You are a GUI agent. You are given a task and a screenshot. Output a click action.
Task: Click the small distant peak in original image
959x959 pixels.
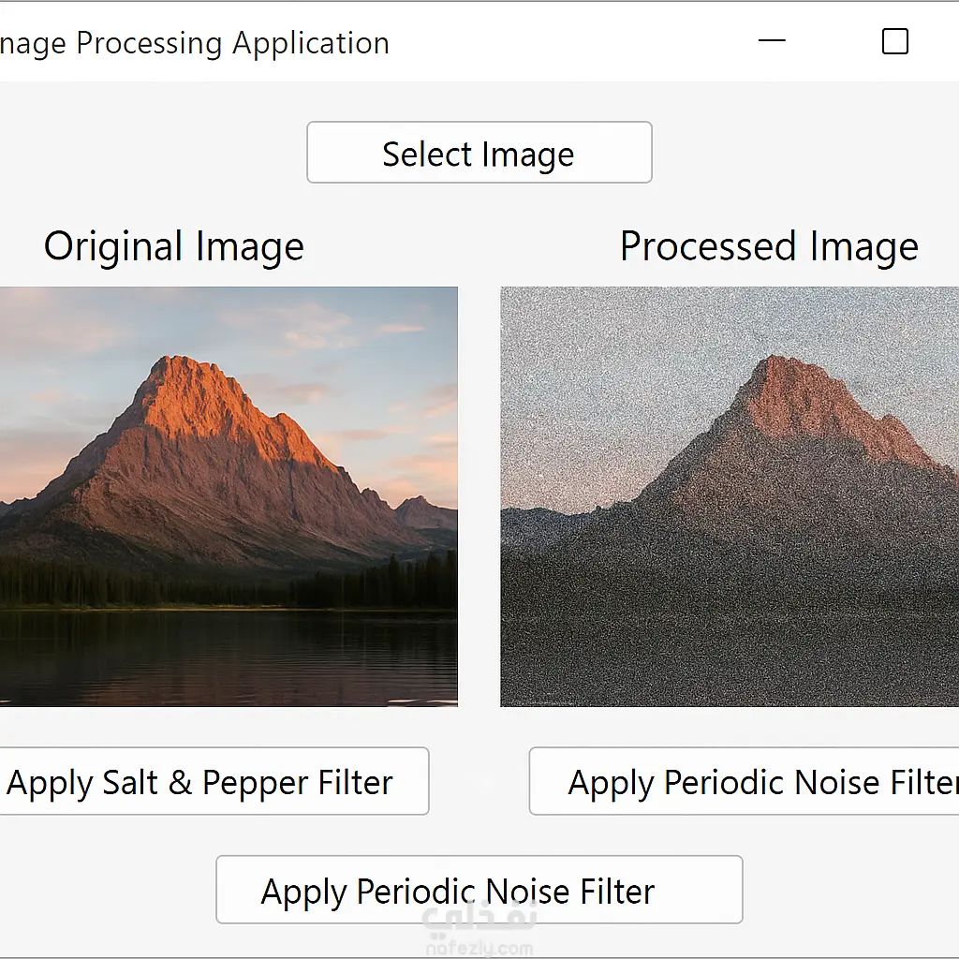(x=423, y=510)
